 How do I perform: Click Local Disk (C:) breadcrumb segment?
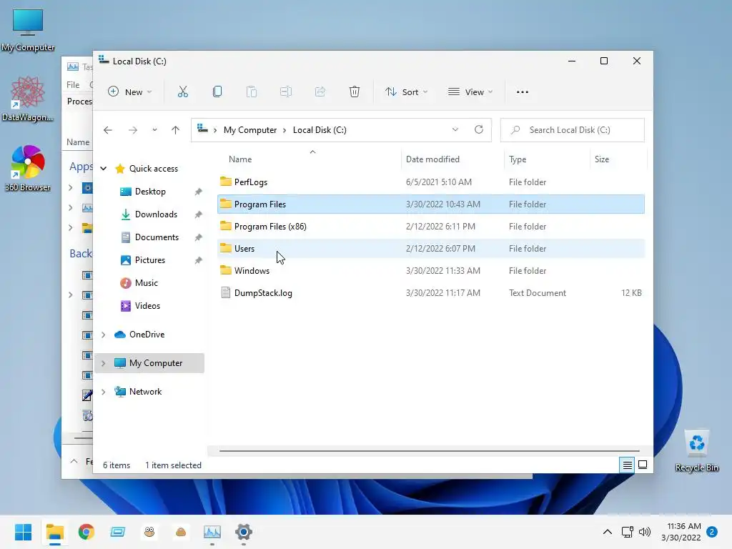point(320,130)
